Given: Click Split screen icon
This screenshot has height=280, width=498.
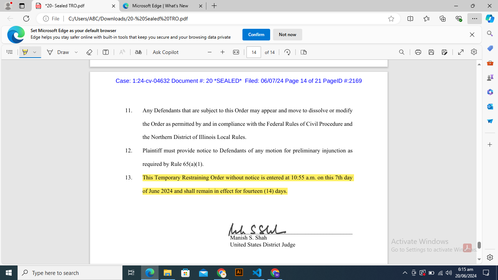Looking at the screenshot, I should pos(410,19).
